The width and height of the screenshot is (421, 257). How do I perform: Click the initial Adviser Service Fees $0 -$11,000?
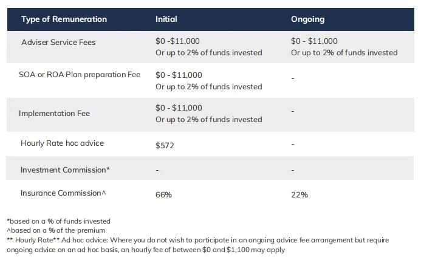(177, 41)
